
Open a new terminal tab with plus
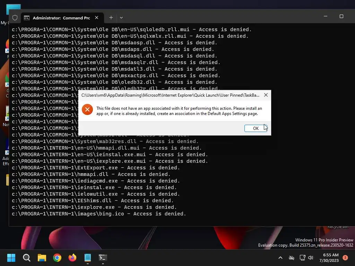pos(111,18)
